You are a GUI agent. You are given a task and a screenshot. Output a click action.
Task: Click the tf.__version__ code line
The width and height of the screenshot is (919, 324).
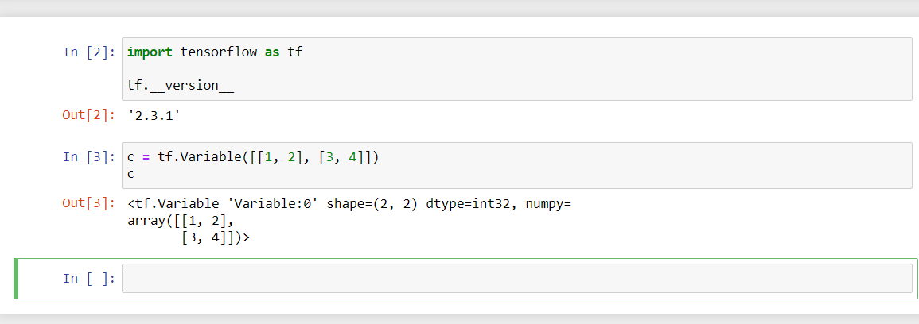coord(181,86)
